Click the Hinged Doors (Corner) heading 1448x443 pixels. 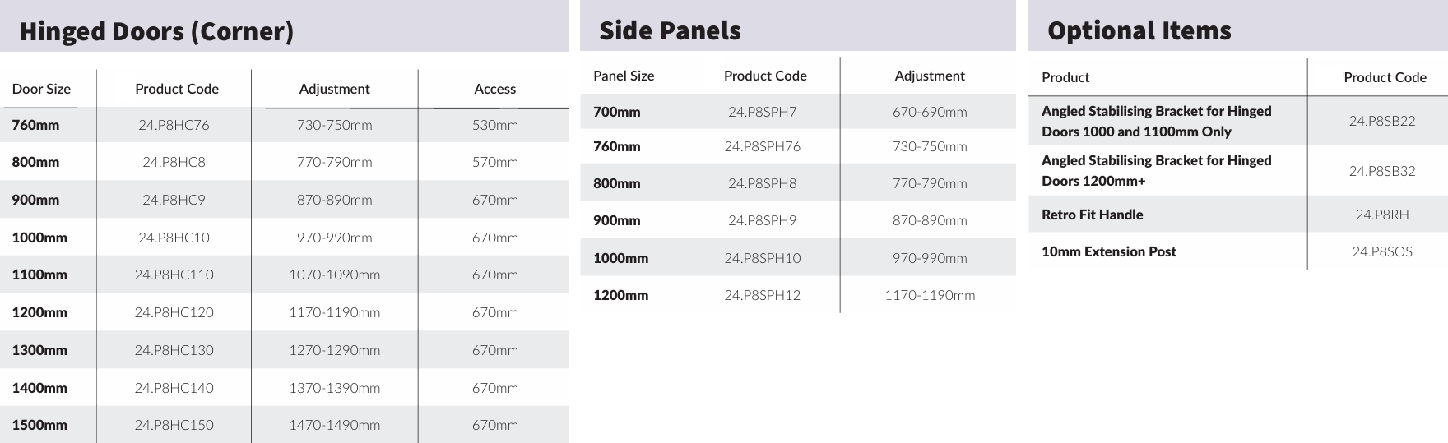(156, 31)
